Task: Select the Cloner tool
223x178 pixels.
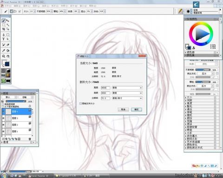Action: point(4,45)
